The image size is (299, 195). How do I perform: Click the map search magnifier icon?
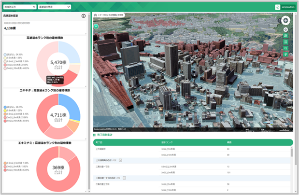[x=285, y=48]
